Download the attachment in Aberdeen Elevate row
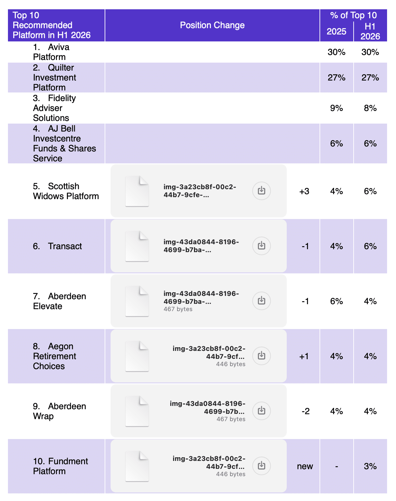396x501 pixels. pos(262,301)
